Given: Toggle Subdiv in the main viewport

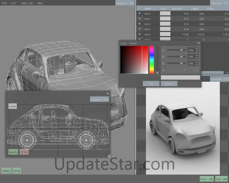Looking at the screenshot, I should [6, 170].
